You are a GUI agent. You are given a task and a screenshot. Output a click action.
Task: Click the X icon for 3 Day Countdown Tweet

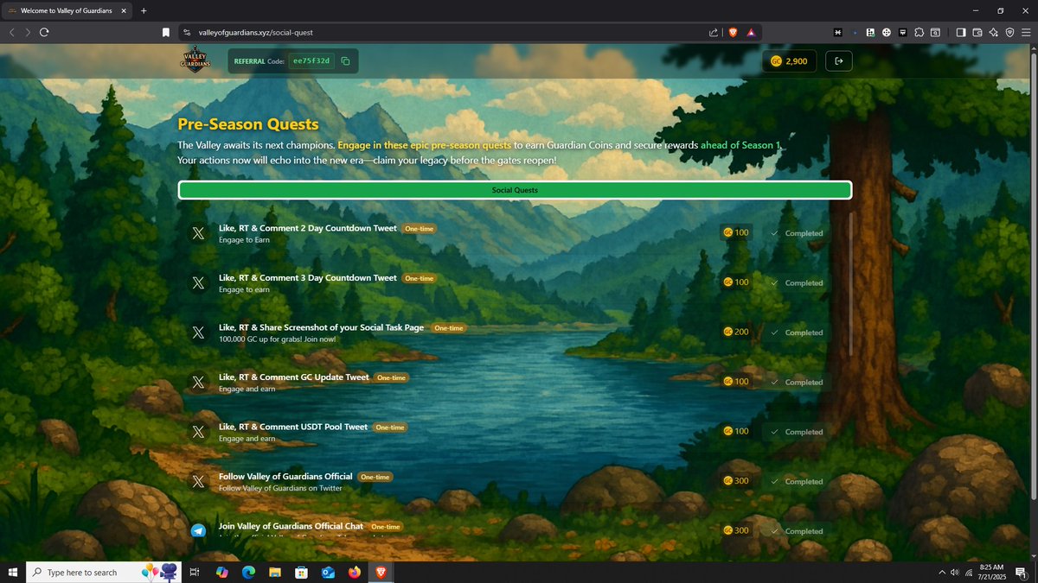click(198, 282)
